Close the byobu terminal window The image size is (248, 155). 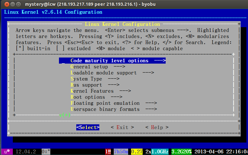pos(7,4)
